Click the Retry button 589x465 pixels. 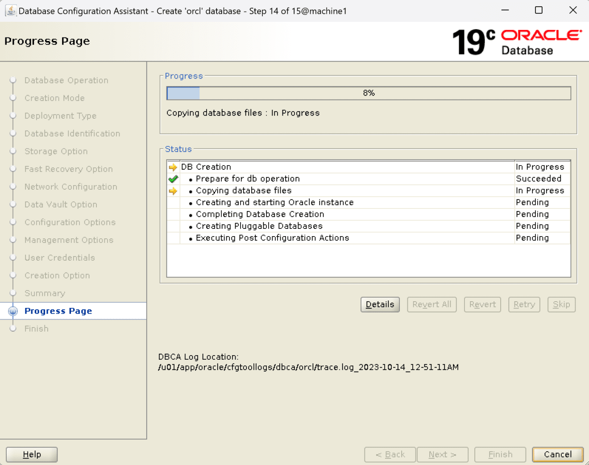(x=524, y=304)
